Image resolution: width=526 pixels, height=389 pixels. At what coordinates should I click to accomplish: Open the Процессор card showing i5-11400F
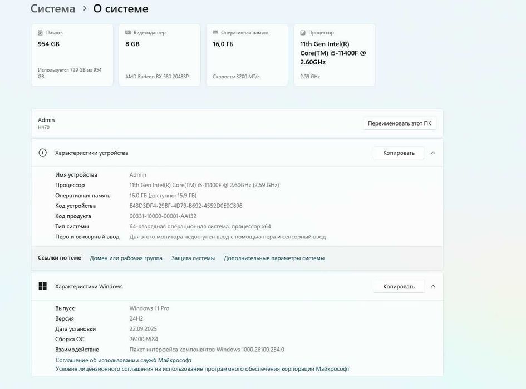click(335, 55)
